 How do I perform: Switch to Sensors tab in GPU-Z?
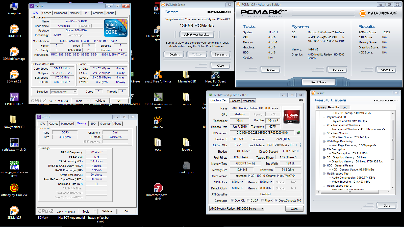pyautogui.click(x=235, y=101)
